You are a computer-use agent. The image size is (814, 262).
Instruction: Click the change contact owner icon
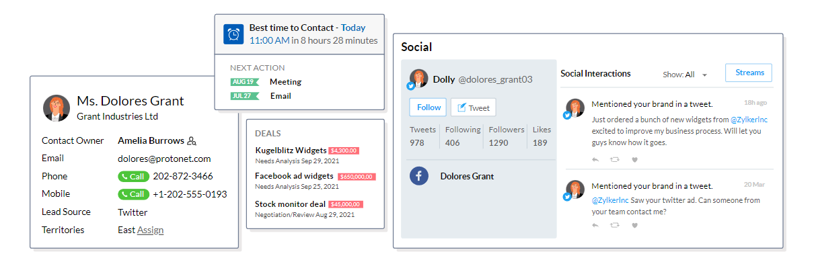(x=192, y=141)
